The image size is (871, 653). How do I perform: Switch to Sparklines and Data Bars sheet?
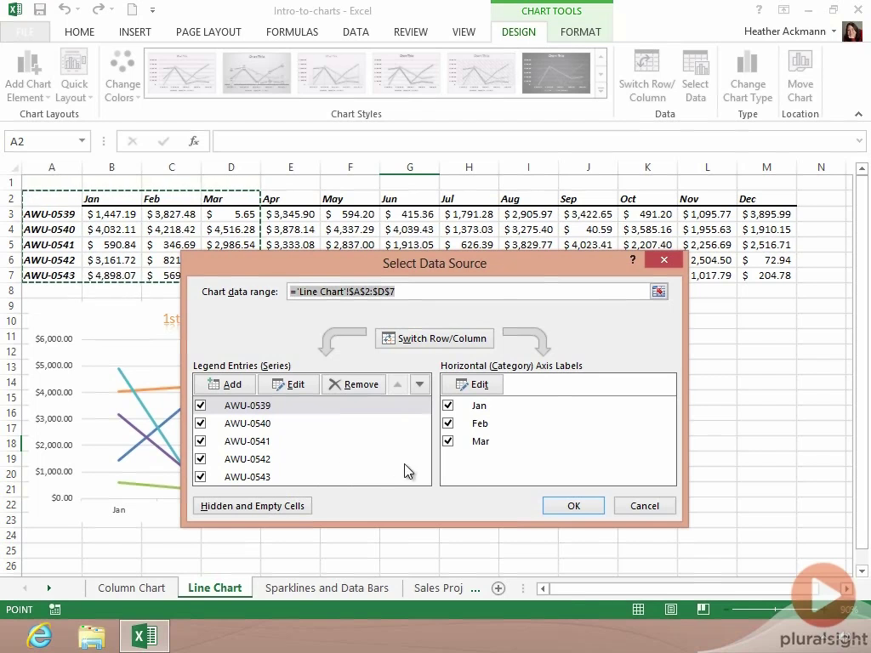pyautogui.click(x=327, y=588)
